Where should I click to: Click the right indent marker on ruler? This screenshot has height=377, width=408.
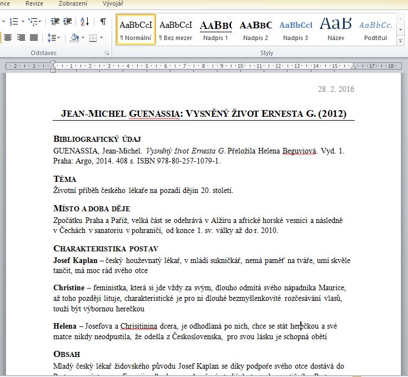click(x=353, y=67)
